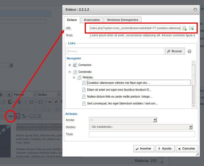
Task: Click the link chain icon in editor toolbar
Action: click(x=10, y=116)
